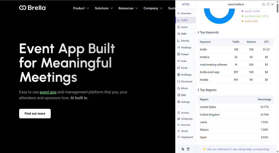The width and height of the screenshot is (279, 153).
Task: Open the SERP section icon
Action: 179,34
